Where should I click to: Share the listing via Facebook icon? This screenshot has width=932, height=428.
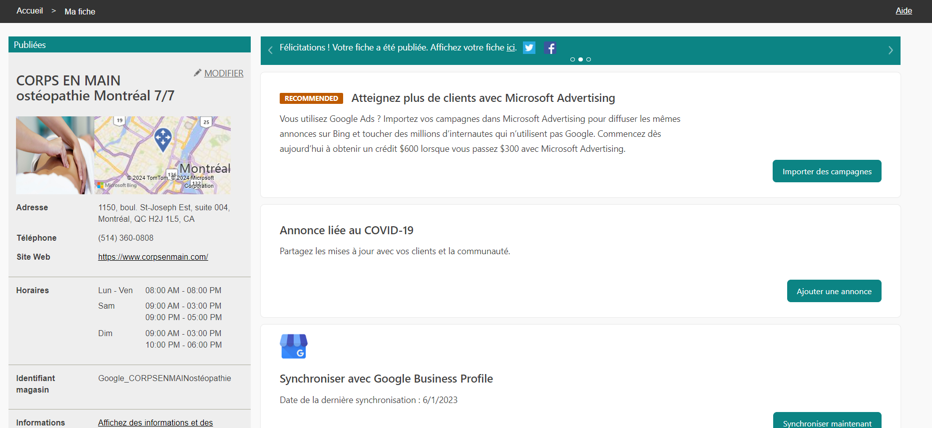(x=550, y=48)
